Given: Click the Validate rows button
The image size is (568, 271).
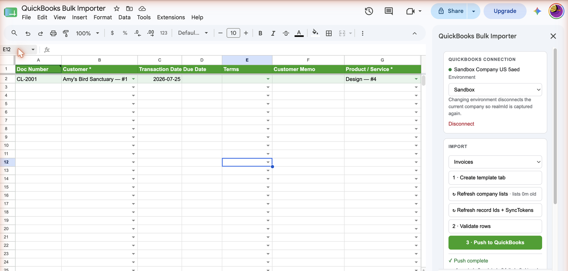Looking at the screenshot, I should [495, 226].
